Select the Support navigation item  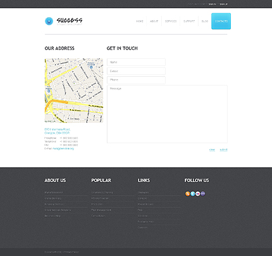[189, 22]
